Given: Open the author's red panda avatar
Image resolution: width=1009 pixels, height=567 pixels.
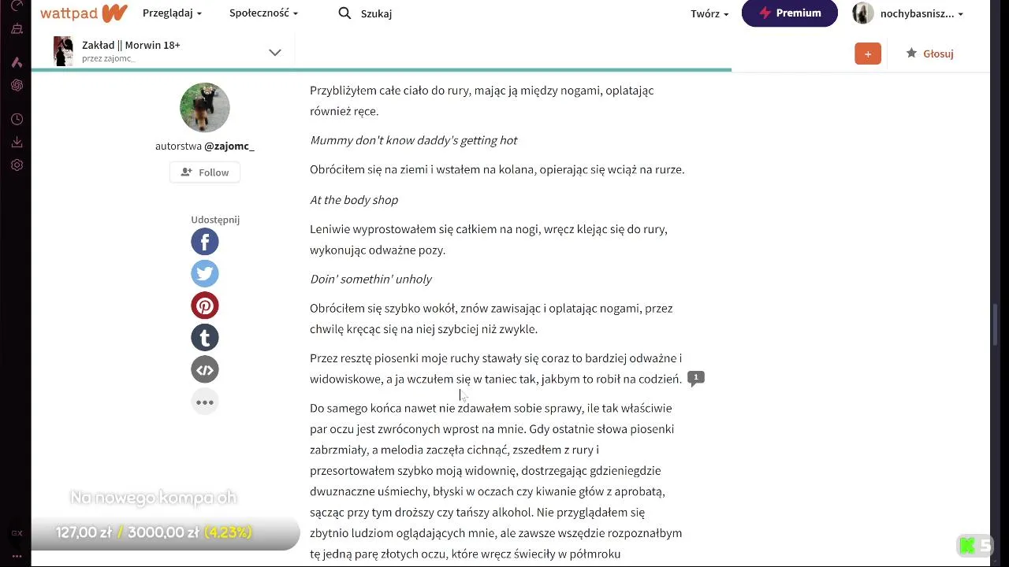Looking at the screenshot, I should pyautogui.click(x=205, y=108).
